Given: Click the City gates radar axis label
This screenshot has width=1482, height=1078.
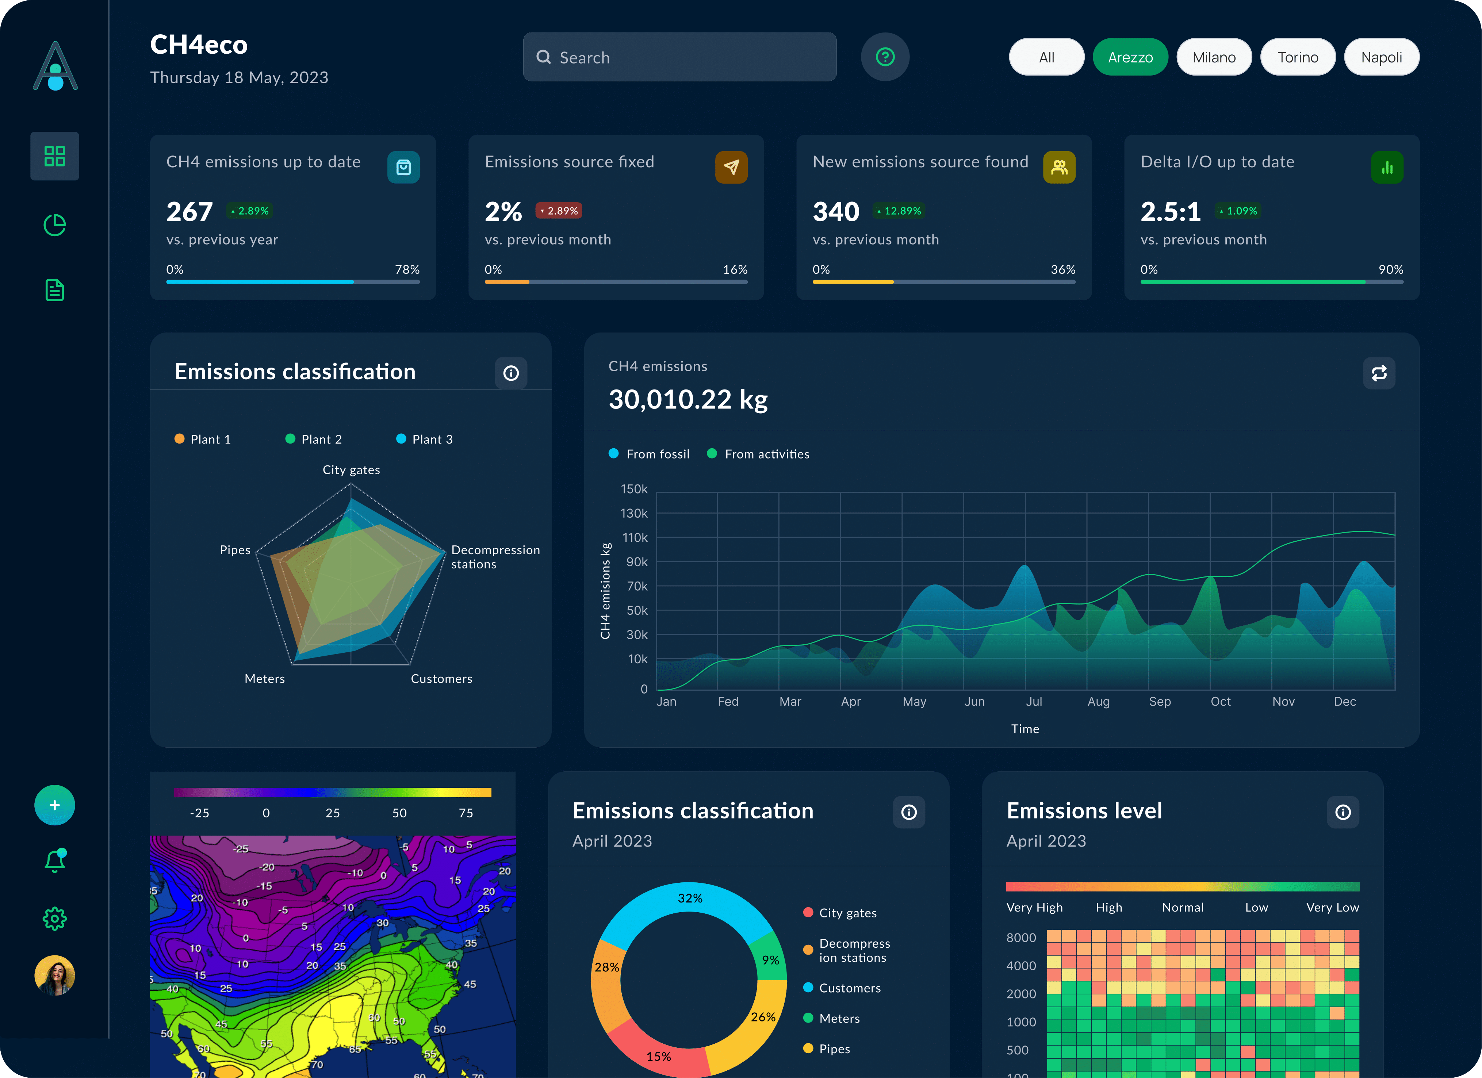Looking at the screenshot, I should 352,470.
